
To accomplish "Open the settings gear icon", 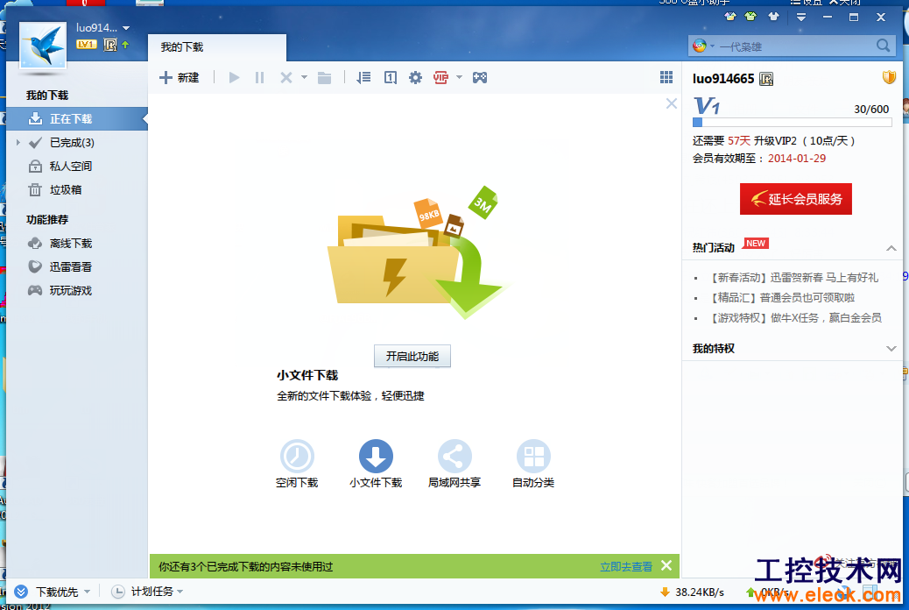I will click(x=416, y=78).
